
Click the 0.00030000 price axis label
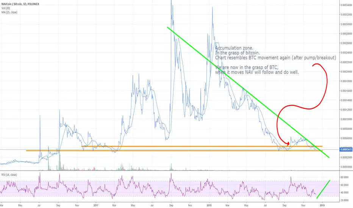point(346,24)
